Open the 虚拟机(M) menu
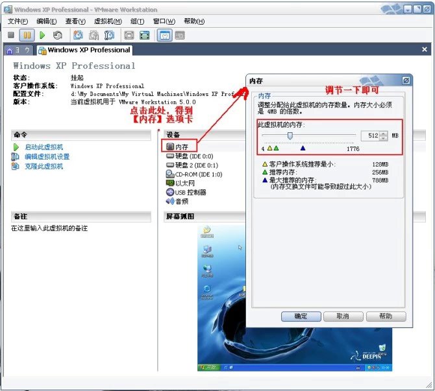 coord(108,21)
